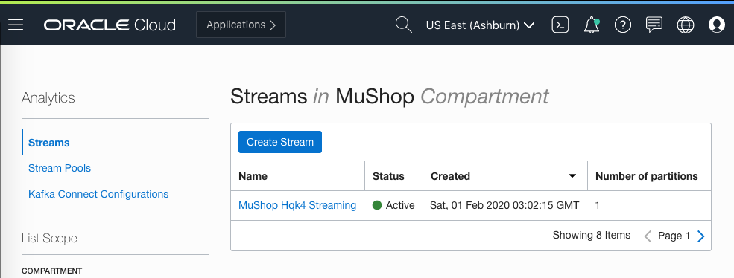Click the COMPARTMENT label
This screenshot has width=734, height=278.
click(51, 271)
